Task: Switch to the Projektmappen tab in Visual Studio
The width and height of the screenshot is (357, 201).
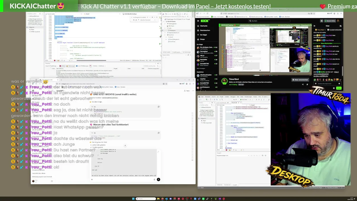Action: pos(176,52)
